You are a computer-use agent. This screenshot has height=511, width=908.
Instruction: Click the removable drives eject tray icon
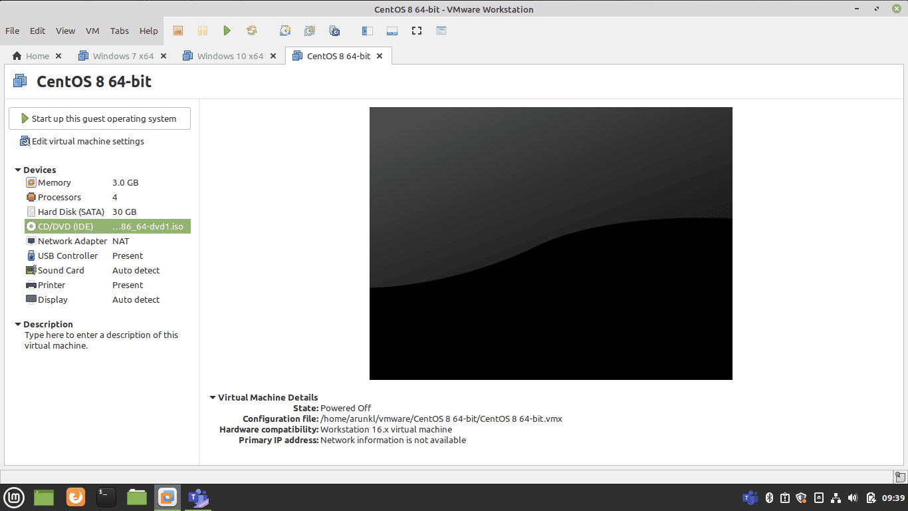(x=819, y=497)
